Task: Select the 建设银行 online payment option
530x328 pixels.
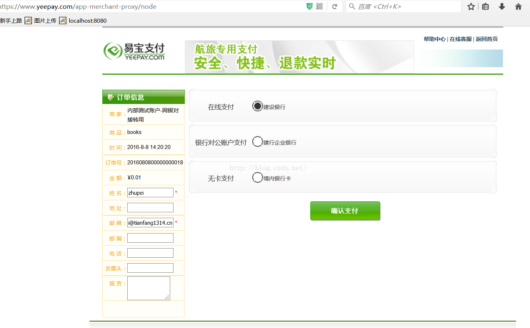Action: 258,106
